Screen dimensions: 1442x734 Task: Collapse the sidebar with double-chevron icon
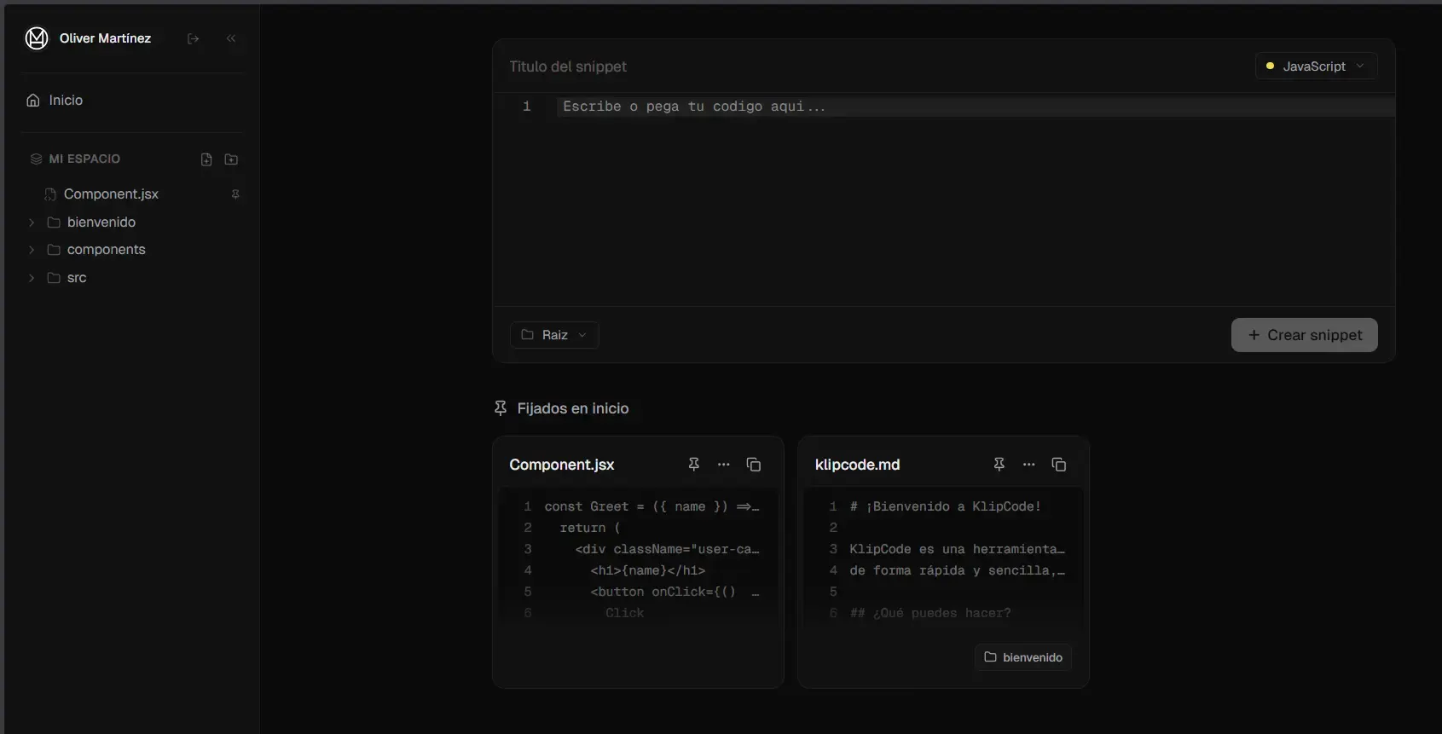pyautogui.click(x=231, y=38)
